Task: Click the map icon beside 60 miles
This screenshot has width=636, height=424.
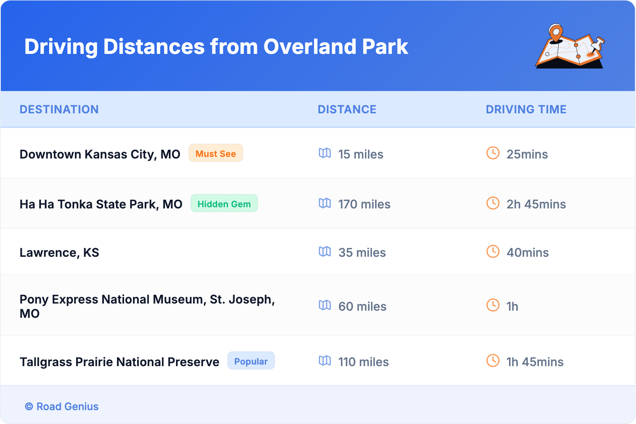Action: 325,305
